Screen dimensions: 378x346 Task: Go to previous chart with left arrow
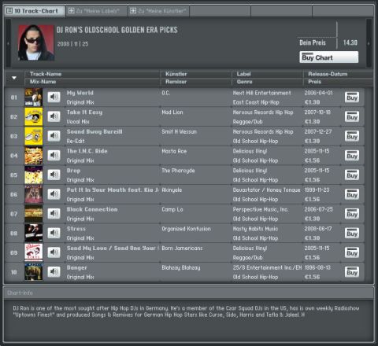tap(8, 43)
